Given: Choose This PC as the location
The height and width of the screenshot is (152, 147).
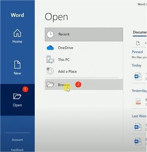Looking at the screenshot, I should click(x=84, y=60).
